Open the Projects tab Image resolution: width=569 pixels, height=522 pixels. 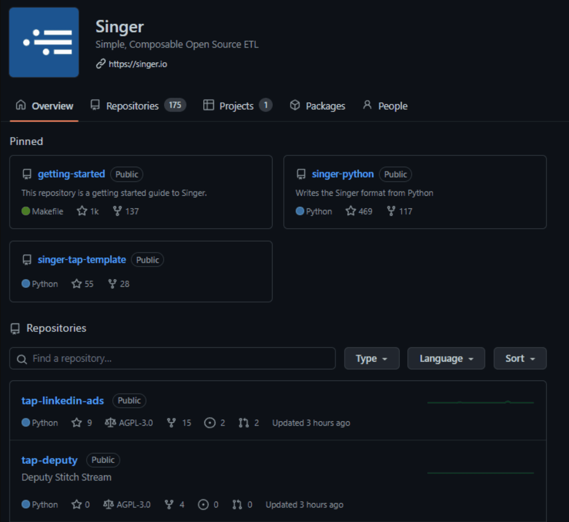238,106
